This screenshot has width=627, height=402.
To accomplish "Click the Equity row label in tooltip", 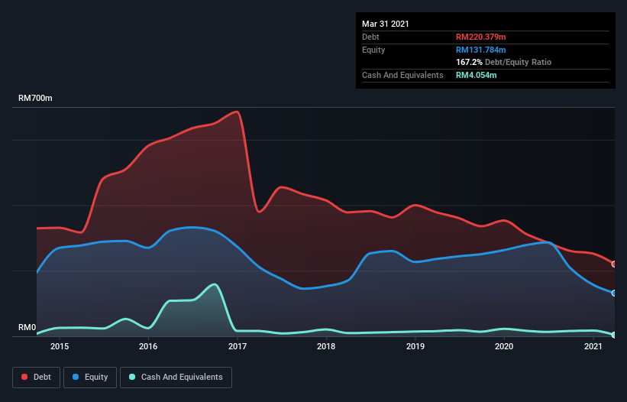I will click(373, 50).
